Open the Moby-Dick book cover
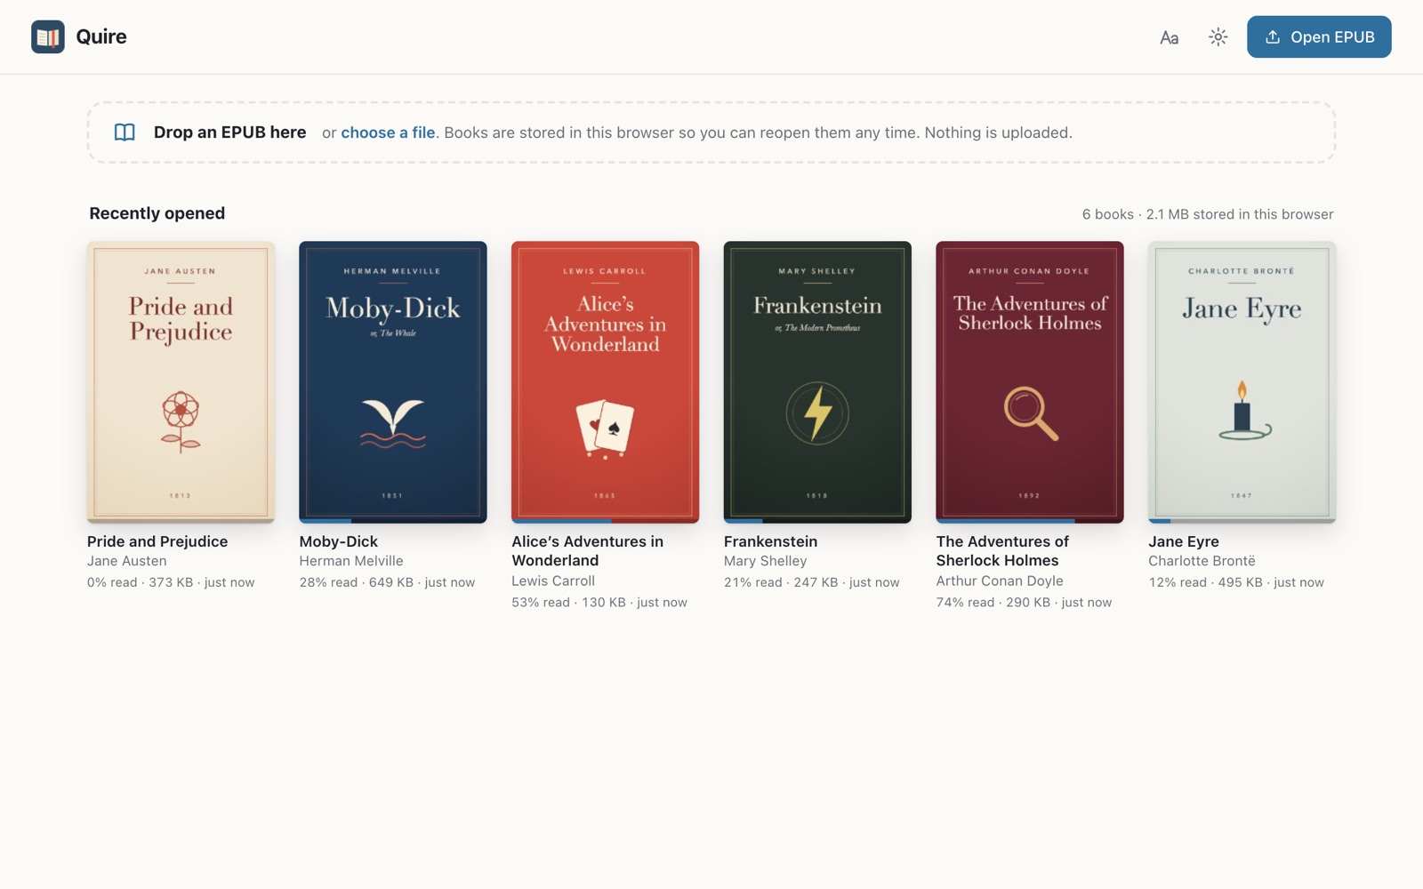 [393, 381]
